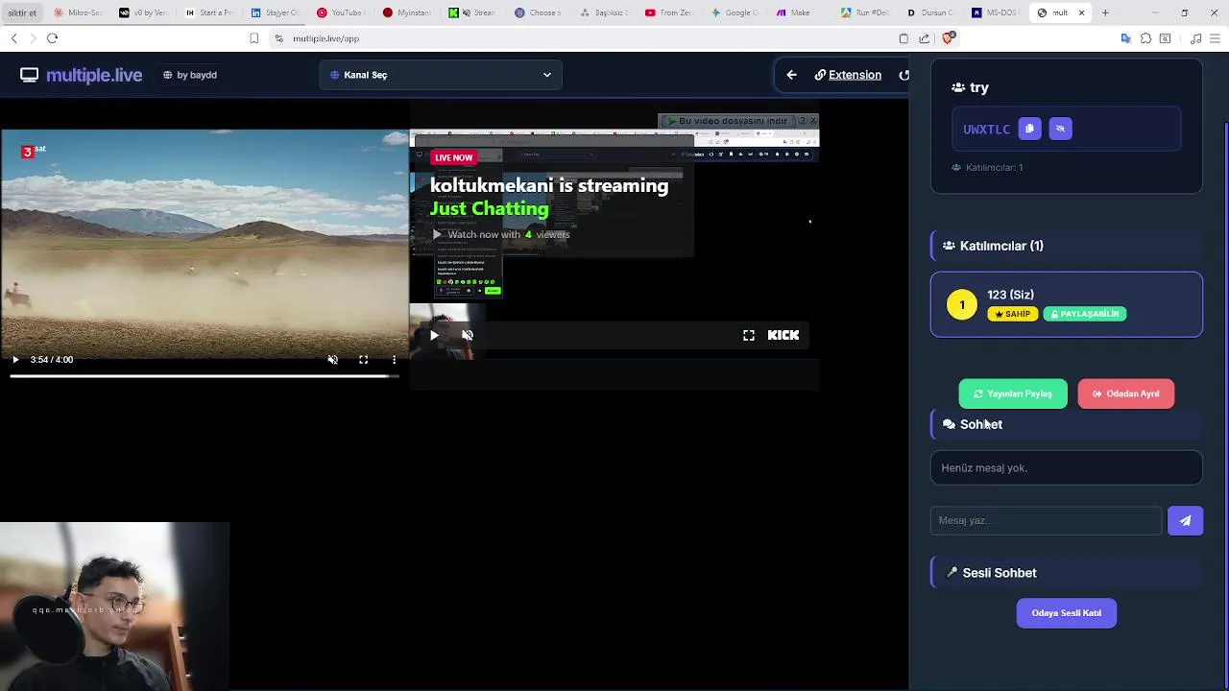Screen dimensions: 1229x691
Task: Select participant 123 (Siz) card
Action: (1067, 305)
